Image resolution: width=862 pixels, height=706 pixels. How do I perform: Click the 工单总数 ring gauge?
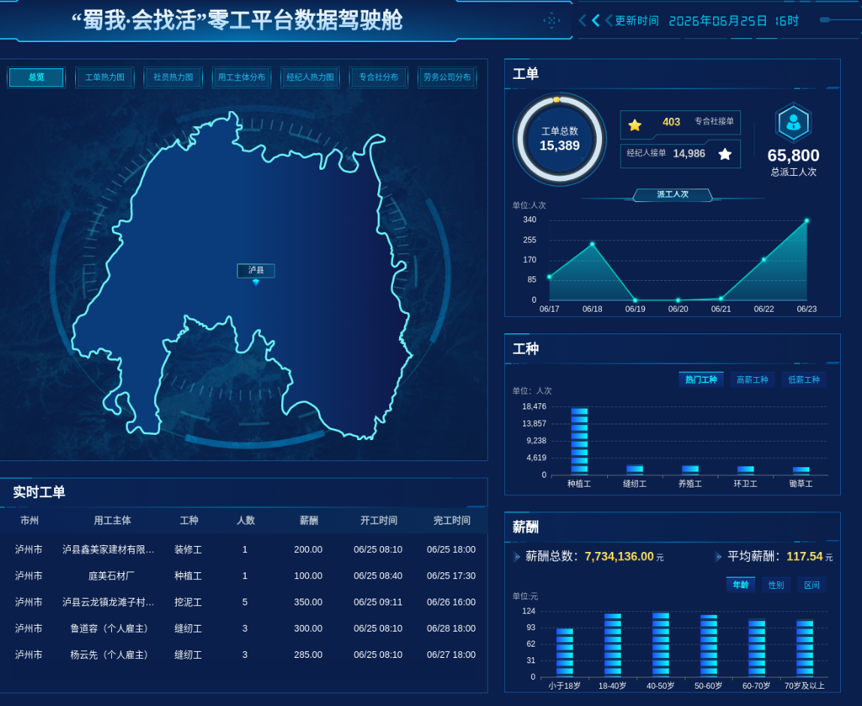(559, 138)
